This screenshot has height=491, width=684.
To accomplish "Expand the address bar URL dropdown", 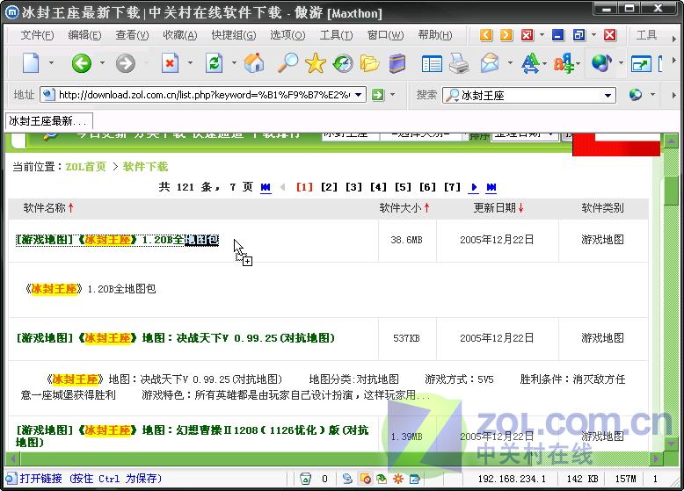I will pos(358,95).
